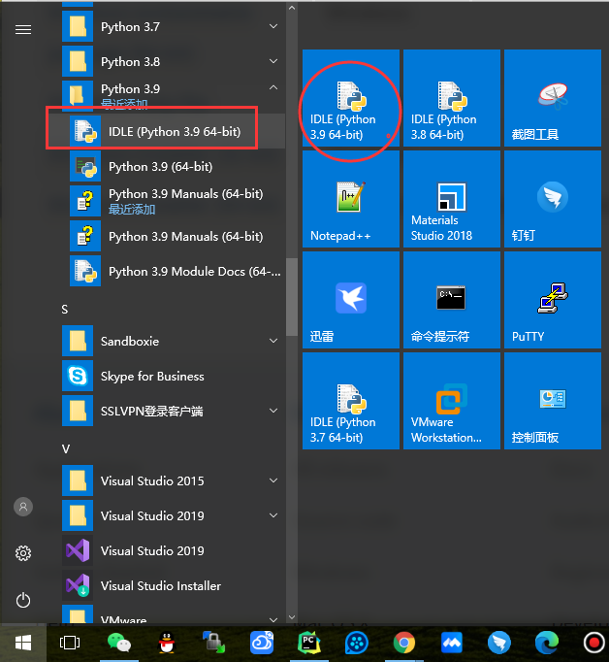Open the film reel icon on taskbar
609x662 pixels.
357,643
